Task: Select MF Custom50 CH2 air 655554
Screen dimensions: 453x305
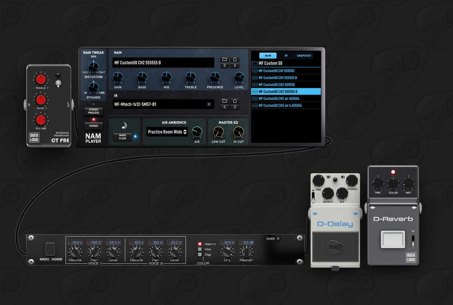Action: coord(286,99)
